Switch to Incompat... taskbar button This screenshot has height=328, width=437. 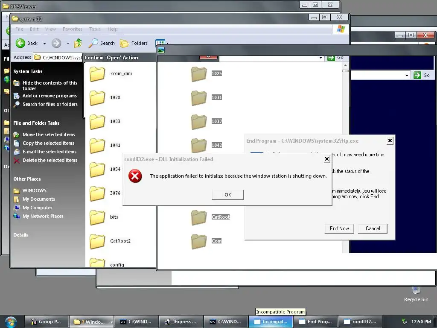(271, 322)
